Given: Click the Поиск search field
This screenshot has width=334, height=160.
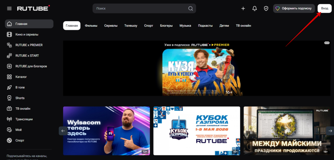Looking at the screenshot, I should pyautogui.click(x=144, y=8).
